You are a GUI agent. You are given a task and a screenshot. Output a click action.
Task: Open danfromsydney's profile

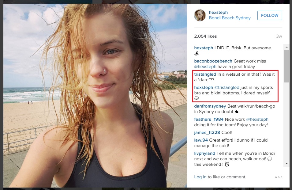[x=210, y=106]
